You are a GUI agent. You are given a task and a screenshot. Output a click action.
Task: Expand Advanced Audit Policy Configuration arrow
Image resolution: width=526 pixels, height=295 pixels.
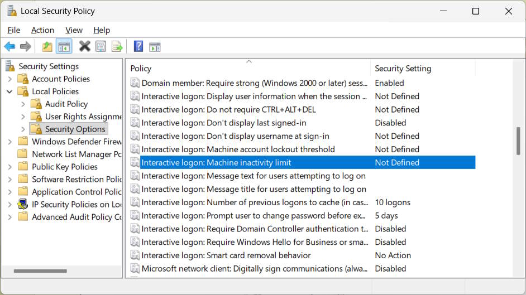[9, 217]
